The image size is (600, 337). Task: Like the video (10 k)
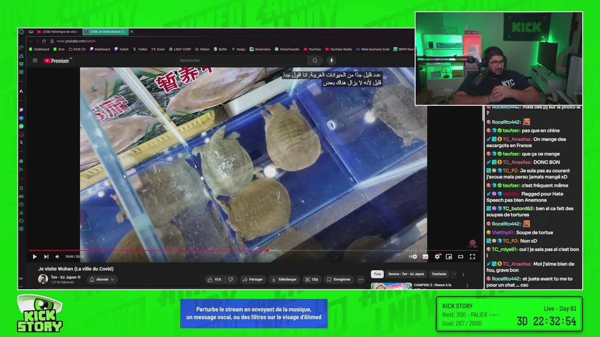click(214, 279)
